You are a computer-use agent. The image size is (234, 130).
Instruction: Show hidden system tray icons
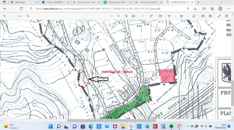tap(188, 126)
